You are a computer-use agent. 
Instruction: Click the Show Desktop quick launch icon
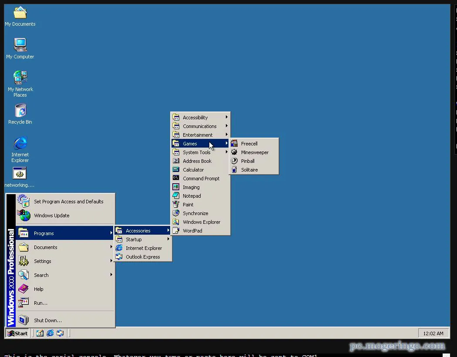[x=40, y=333]
